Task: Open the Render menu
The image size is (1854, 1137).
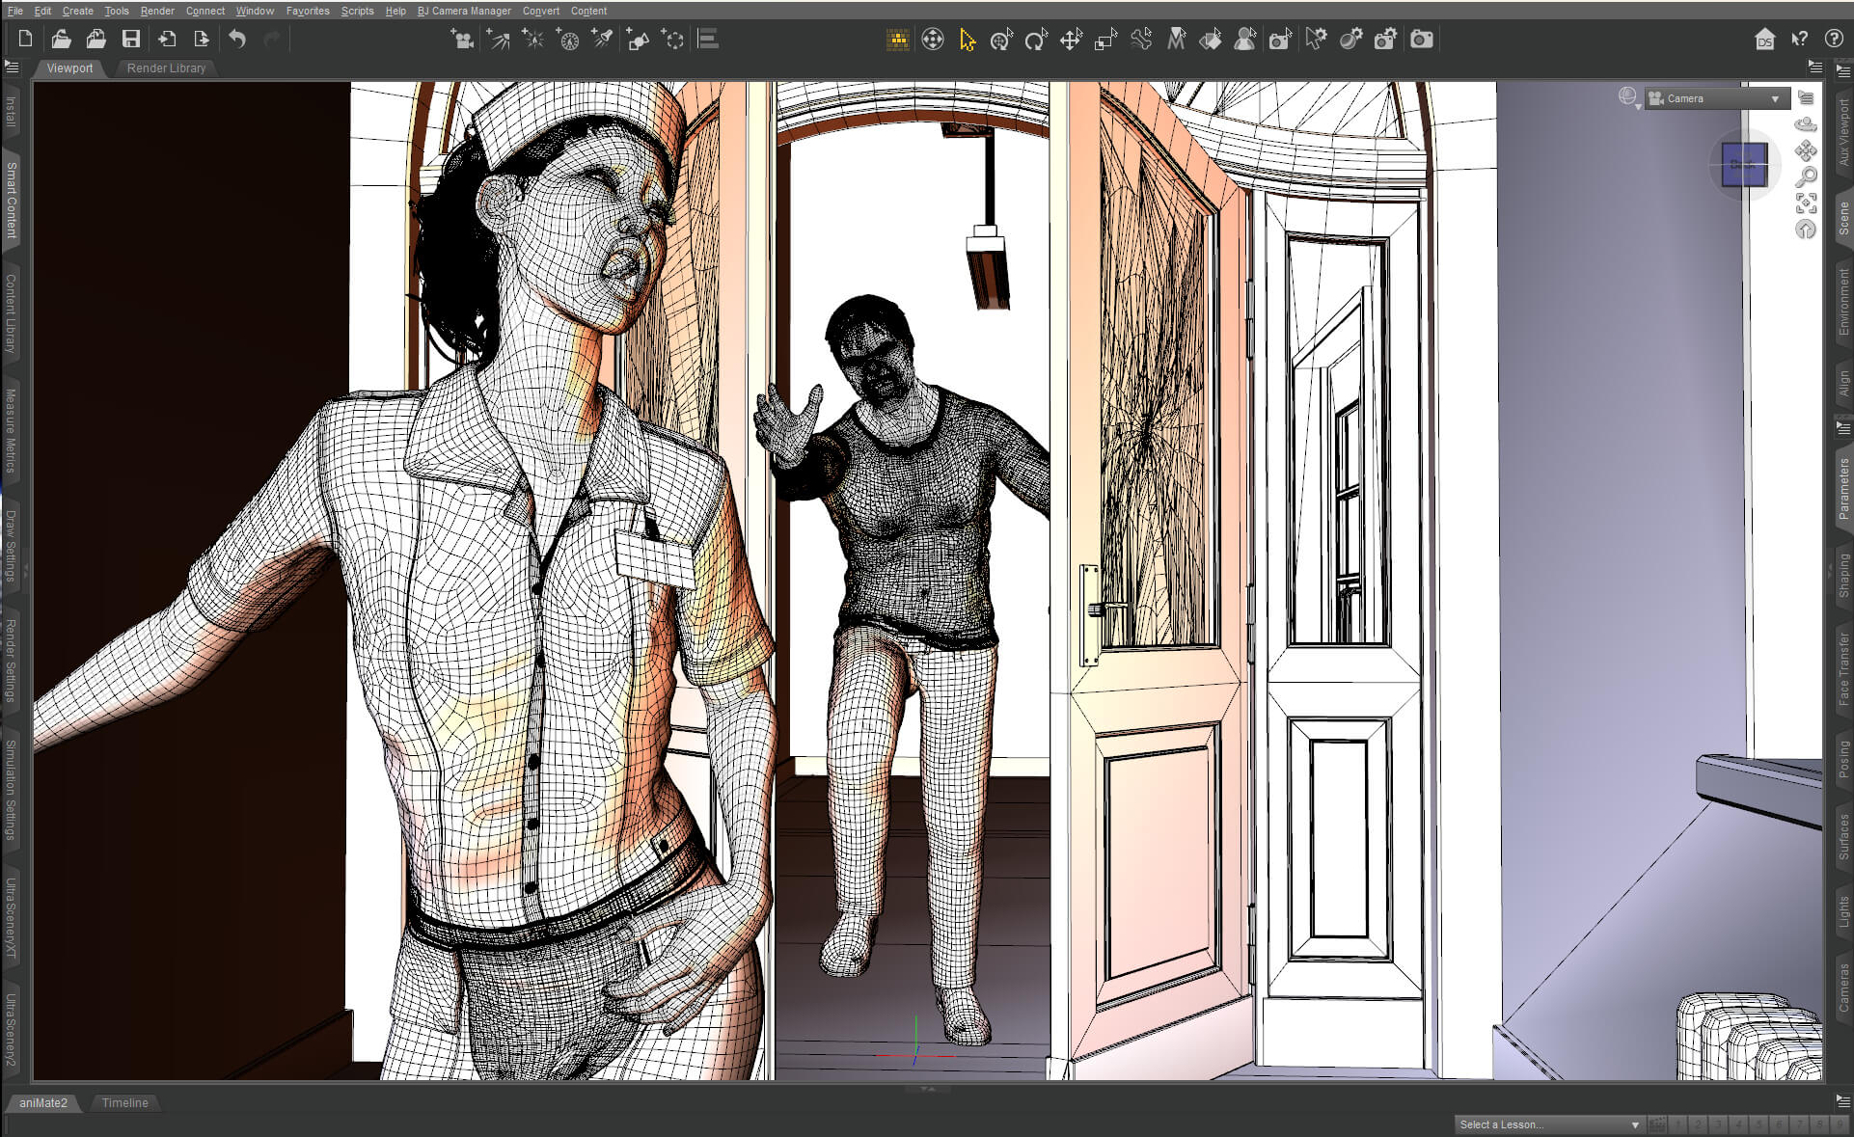Action: (157, 11)
